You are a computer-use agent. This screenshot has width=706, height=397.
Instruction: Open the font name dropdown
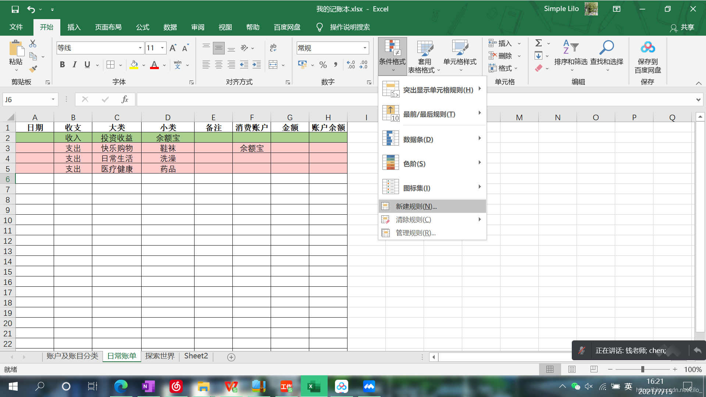pyautogui.click(x=140, y=48)
